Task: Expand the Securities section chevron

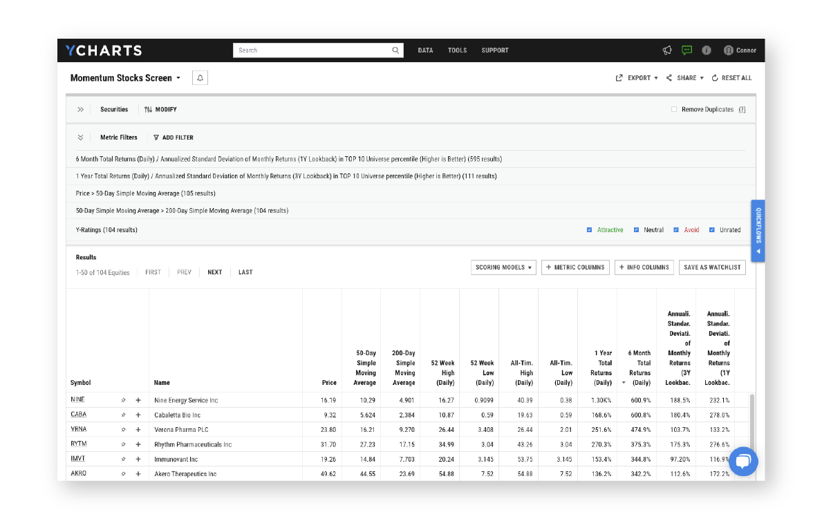Action: pyautogui.click(x=80, y=110)
